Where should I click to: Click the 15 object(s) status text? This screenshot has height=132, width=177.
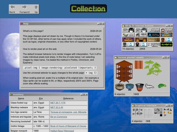pyautogui.click(x=128, y=49)
